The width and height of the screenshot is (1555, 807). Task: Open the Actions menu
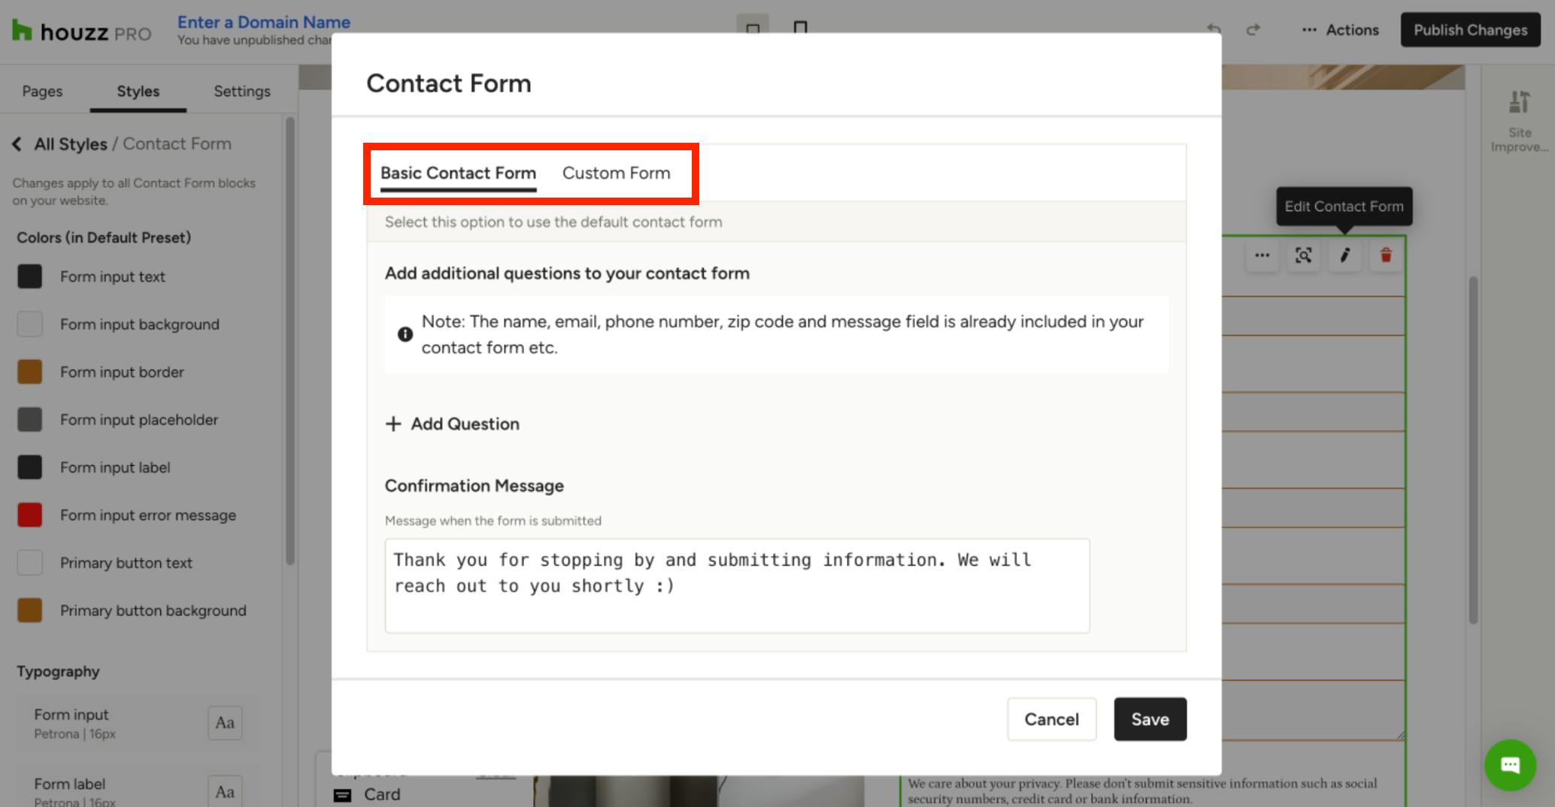(x=1341, y=30)
